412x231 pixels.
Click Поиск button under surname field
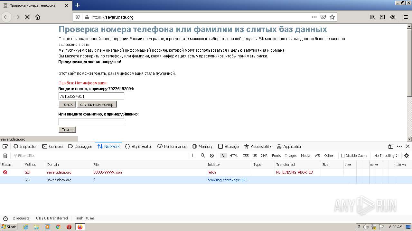(x=67, y=130)
